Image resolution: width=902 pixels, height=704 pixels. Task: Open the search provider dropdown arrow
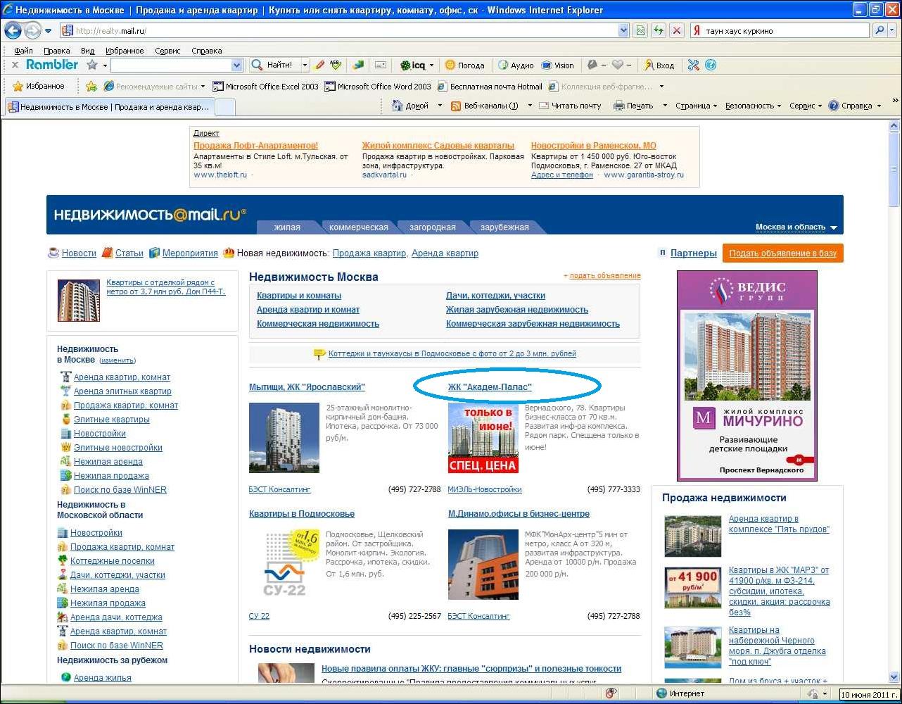pos(892,30)
